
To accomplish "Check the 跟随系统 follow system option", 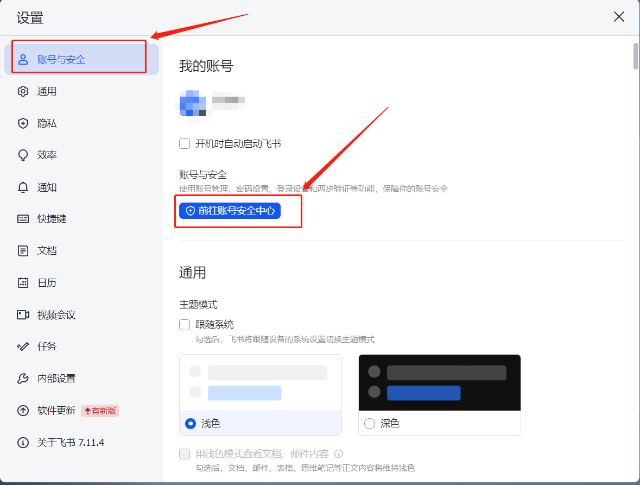I will 184,324.
